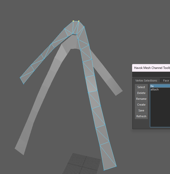Click the Rename button

[141, 99]
